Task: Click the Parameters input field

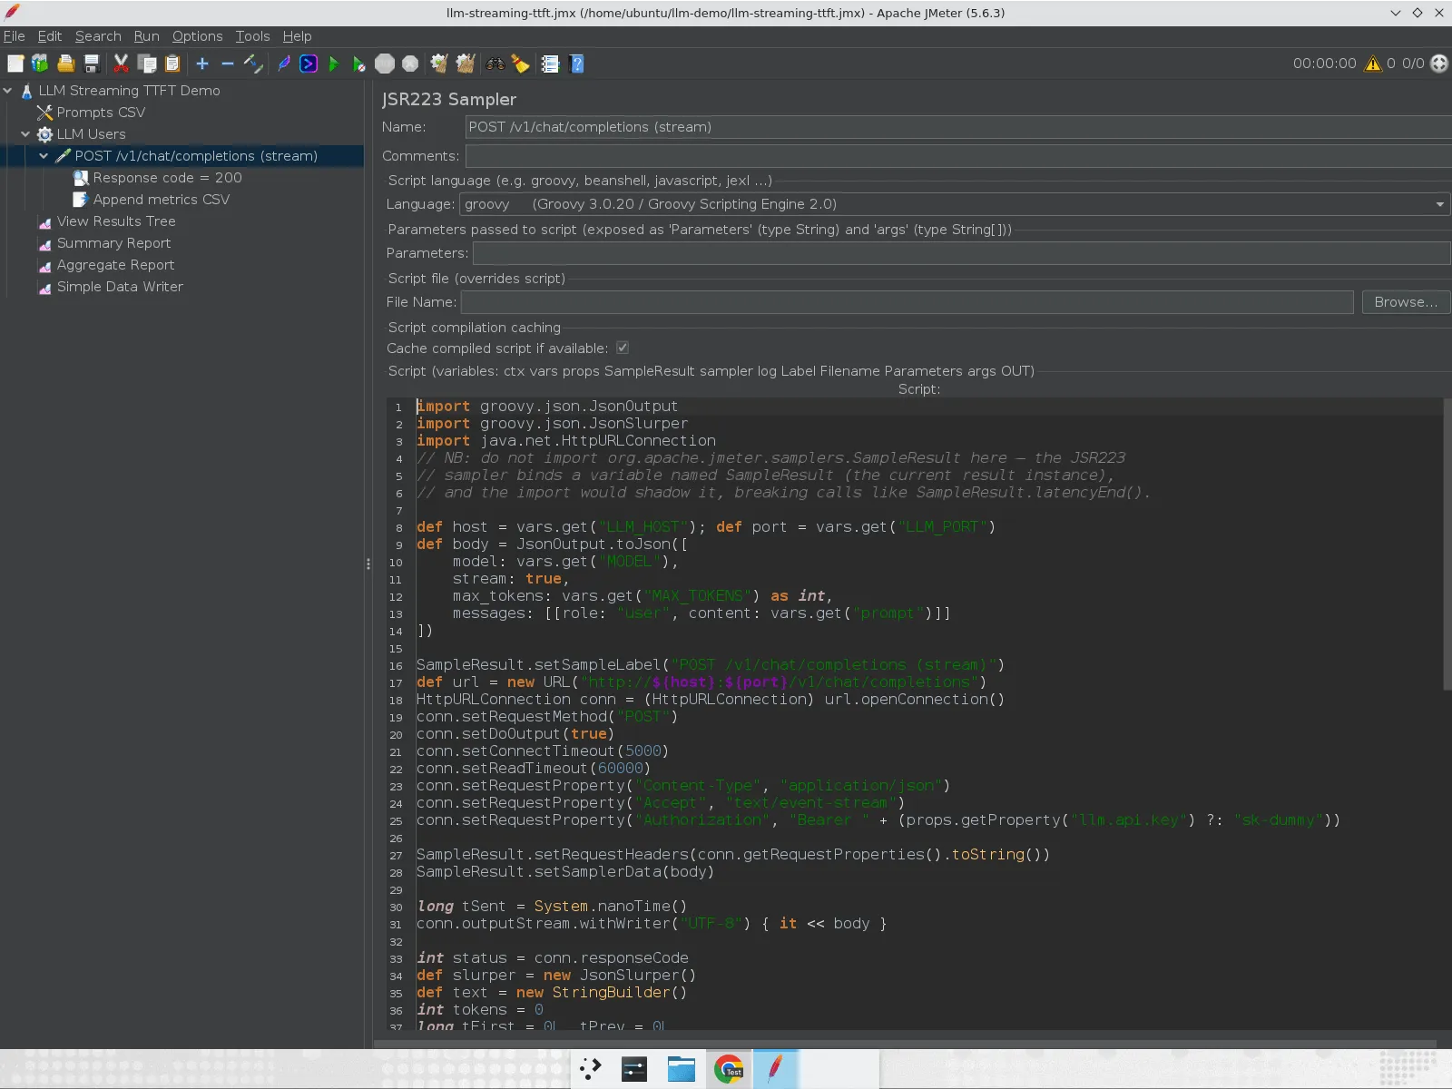Action: (961, 253)
